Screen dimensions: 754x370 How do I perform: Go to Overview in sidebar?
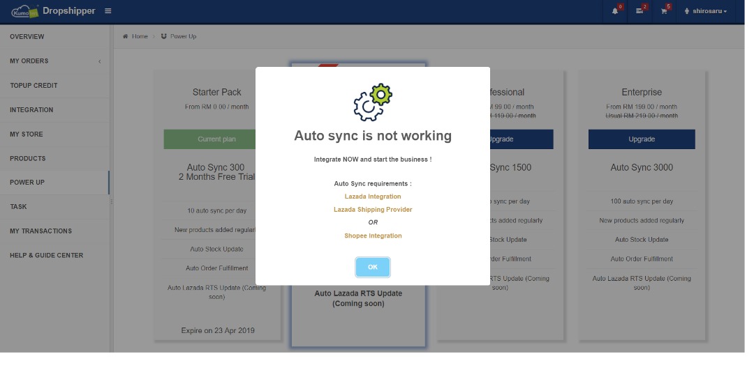click(27, 37)
